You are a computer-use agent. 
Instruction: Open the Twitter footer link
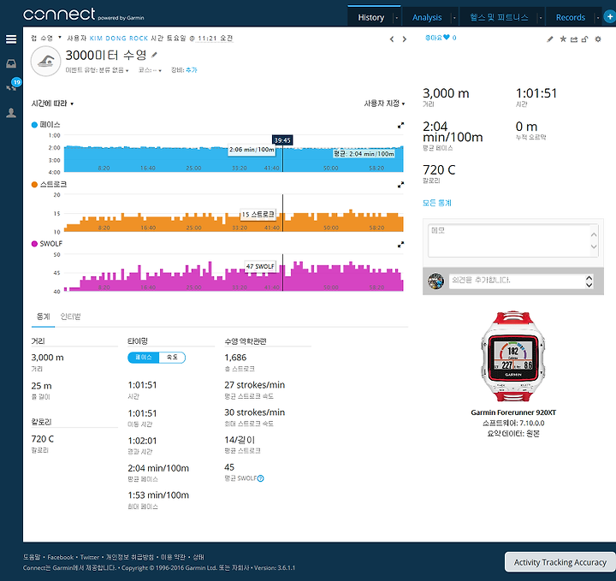90,557
